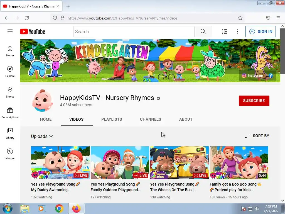
Task: Open Chrome from the taskbar
Action: pyautogui.click(x=59, y=209)
